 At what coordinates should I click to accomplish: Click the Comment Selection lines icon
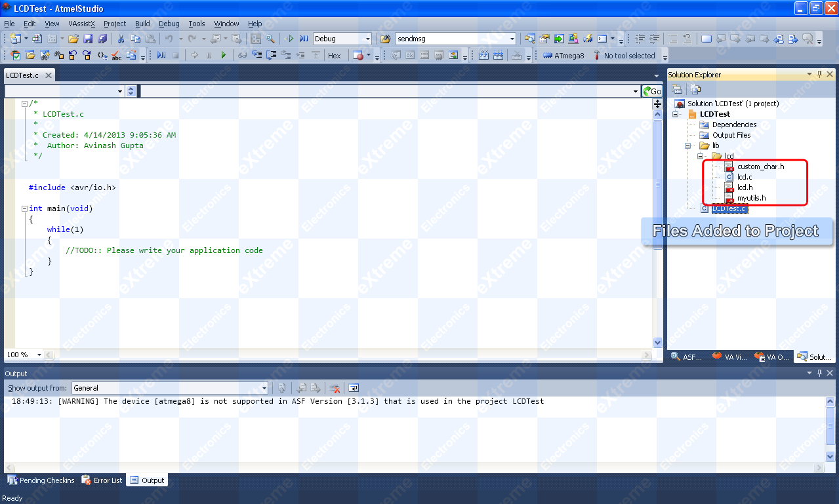[x=673, y=39]
